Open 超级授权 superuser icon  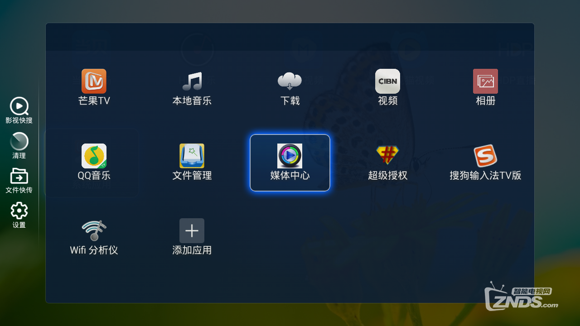tap(387, 156)
